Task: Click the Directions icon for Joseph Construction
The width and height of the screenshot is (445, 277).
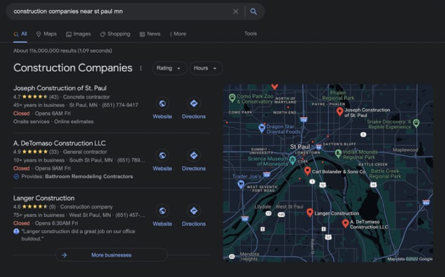Action: pyautogui.click(x=194, y=103)
